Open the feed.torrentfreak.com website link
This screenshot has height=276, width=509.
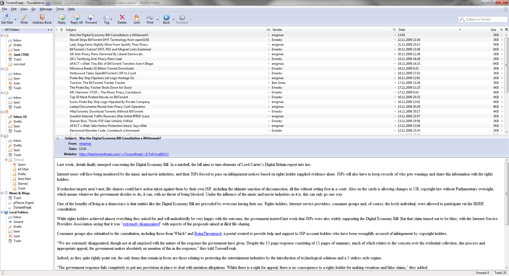[x=124, y=154]
